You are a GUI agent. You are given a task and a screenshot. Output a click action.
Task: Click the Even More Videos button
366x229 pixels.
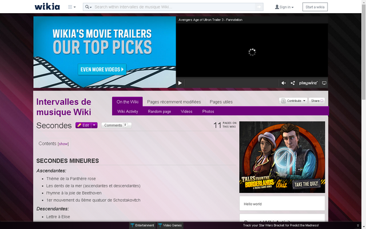[102, 69]
